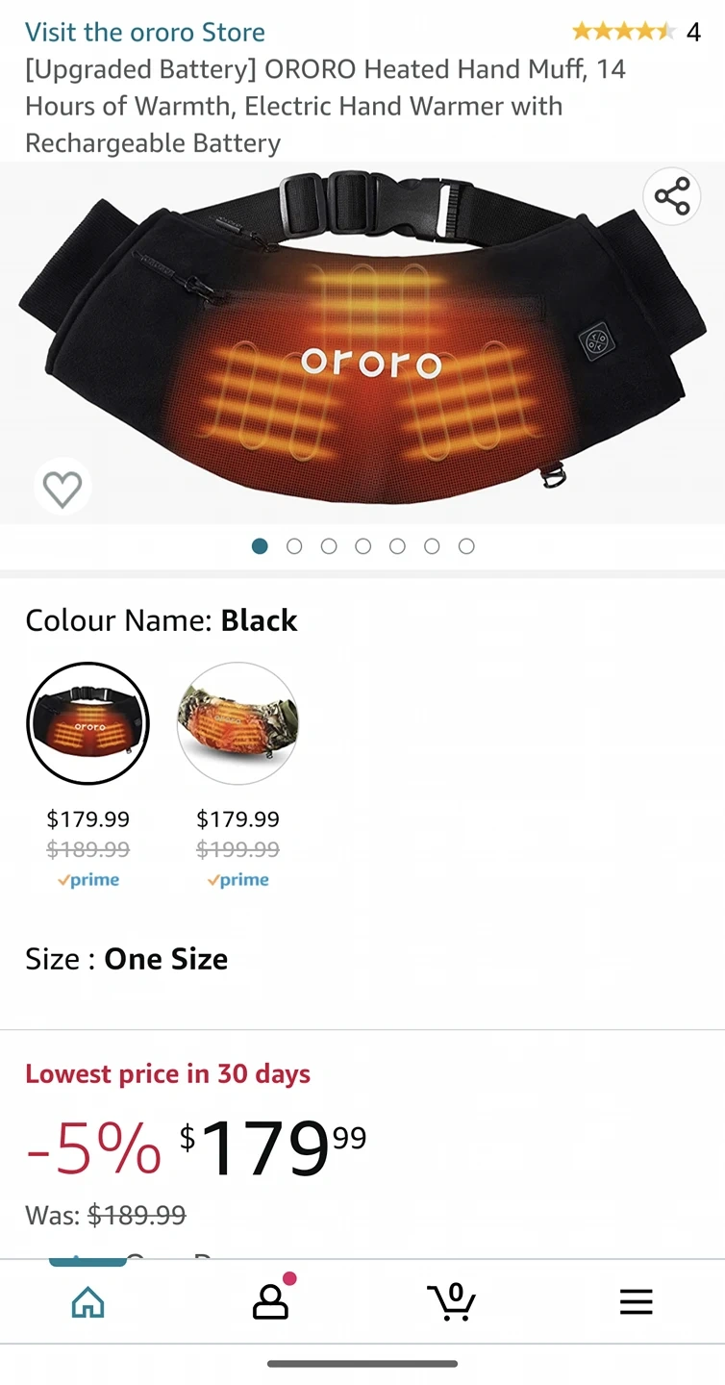Add product to wishlist with heart icon
725x1385 pixels.
[x=62, y=489]
